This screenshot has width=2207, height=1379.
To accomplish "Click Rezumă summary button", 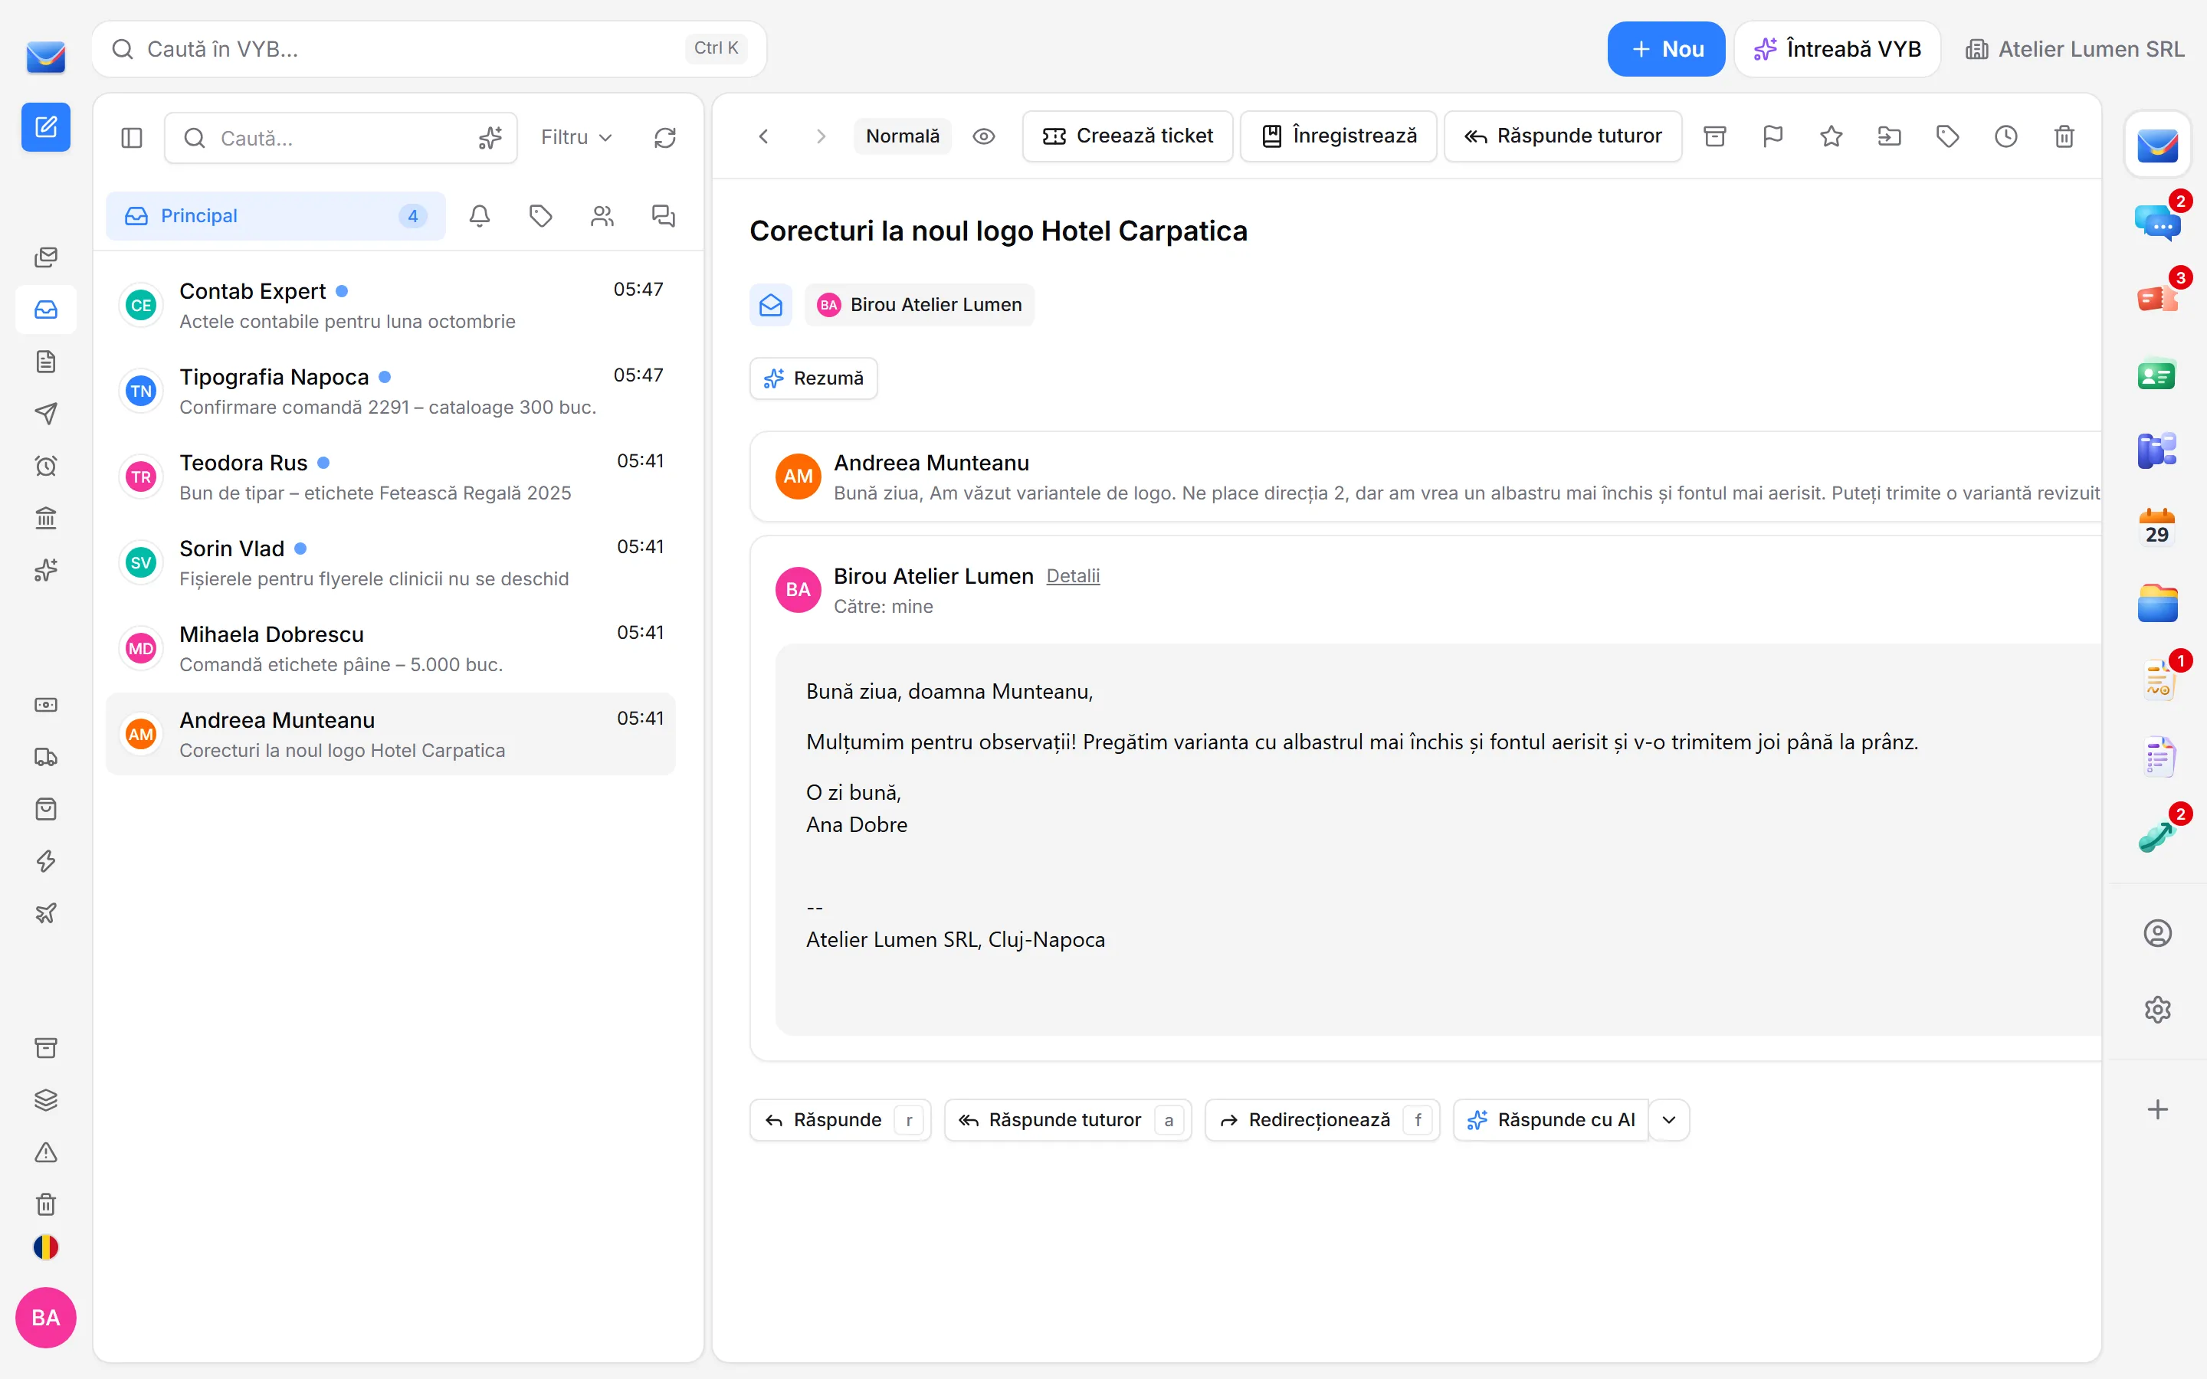I will click(x=814, y=378).
